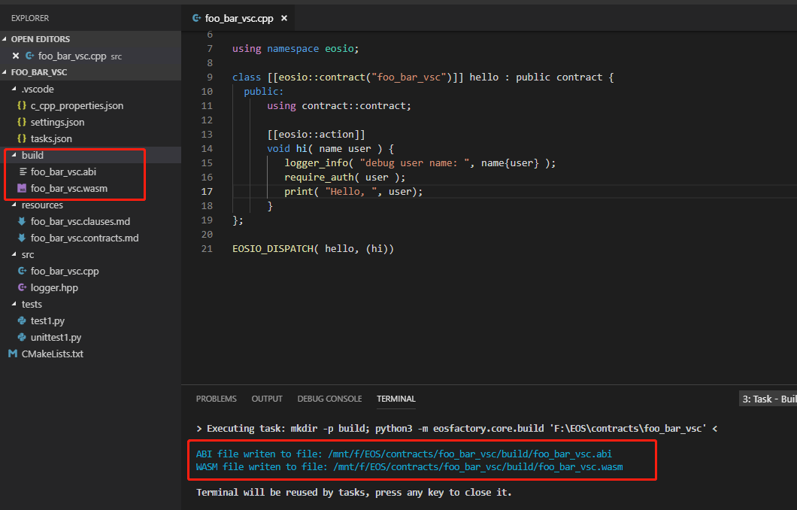Image resolution: width=797 pixels, height=510 pixels.
Task: Click the 'using namespace eosio;' line
Action: pos(295,48)
